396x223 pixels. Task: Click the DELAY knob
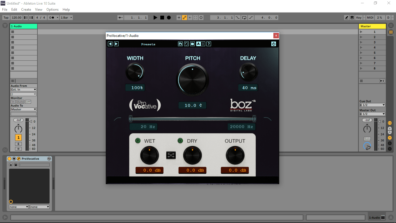pos(248,72)
